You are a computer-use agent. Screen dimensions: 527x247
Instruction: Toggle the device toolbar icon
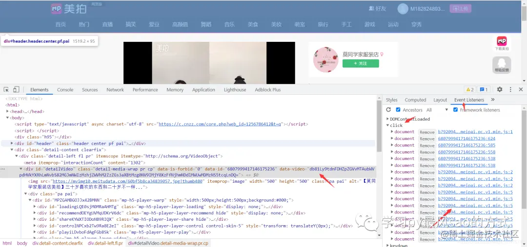point(16,89)
